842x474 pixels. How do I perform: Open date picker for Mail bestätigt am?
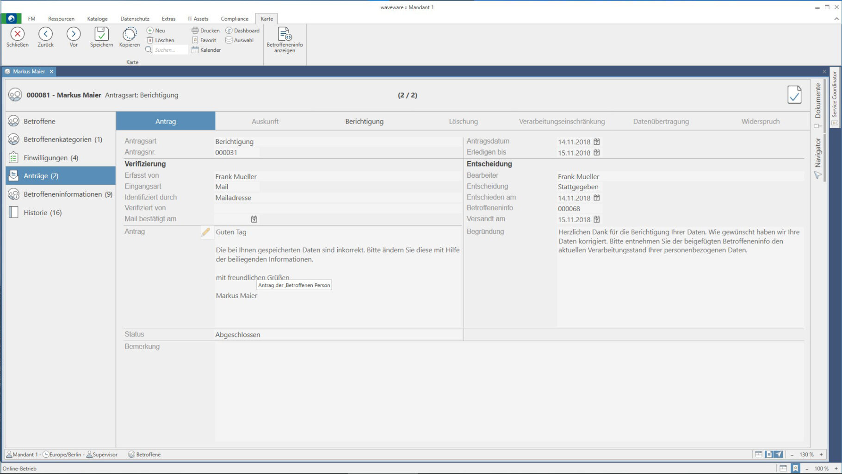pos(254,219)
